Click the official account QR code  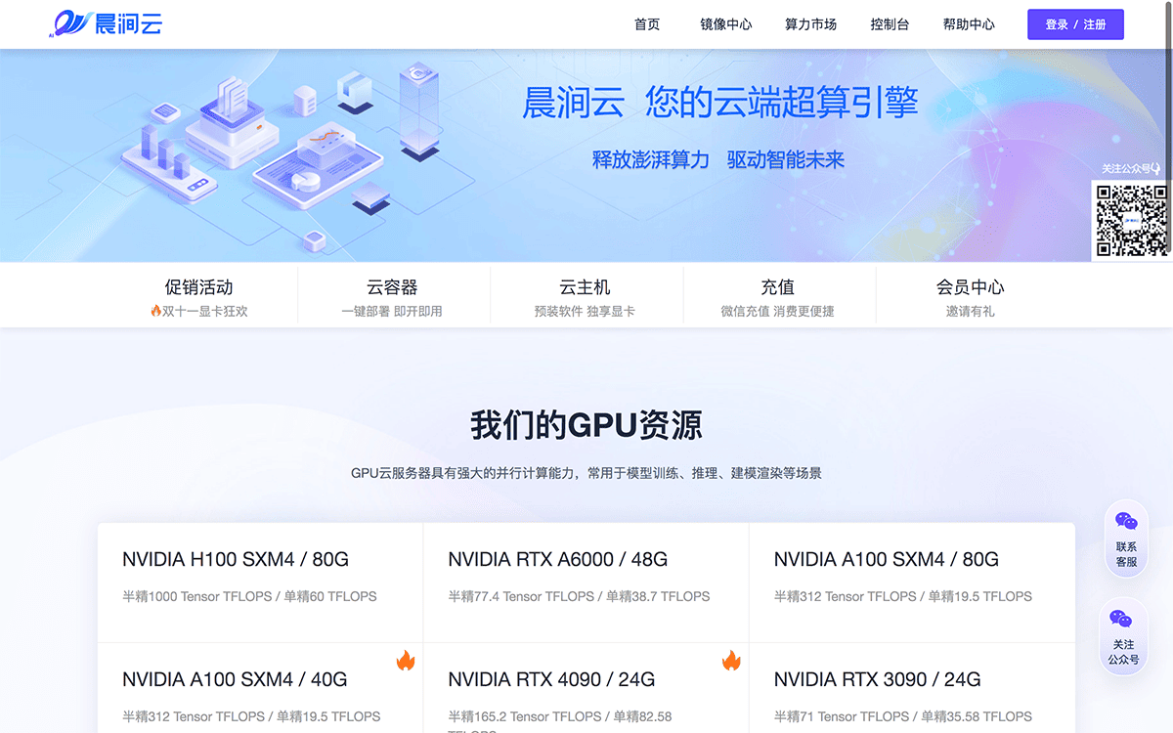coord(1131,221)
